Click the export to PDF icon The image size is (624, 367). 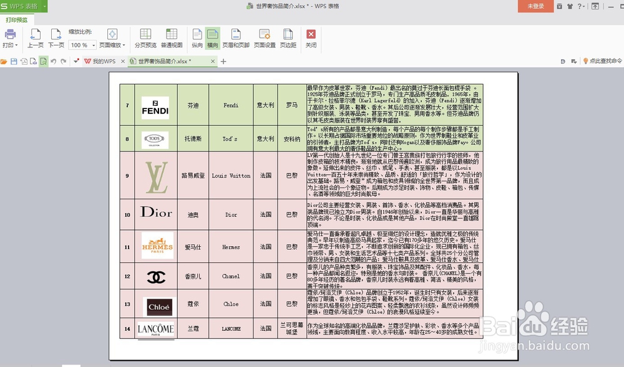(24, 62)
